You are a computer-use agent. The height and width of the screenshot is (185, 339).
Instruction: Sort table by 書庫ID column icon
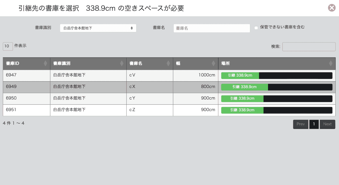click(45, 64)
